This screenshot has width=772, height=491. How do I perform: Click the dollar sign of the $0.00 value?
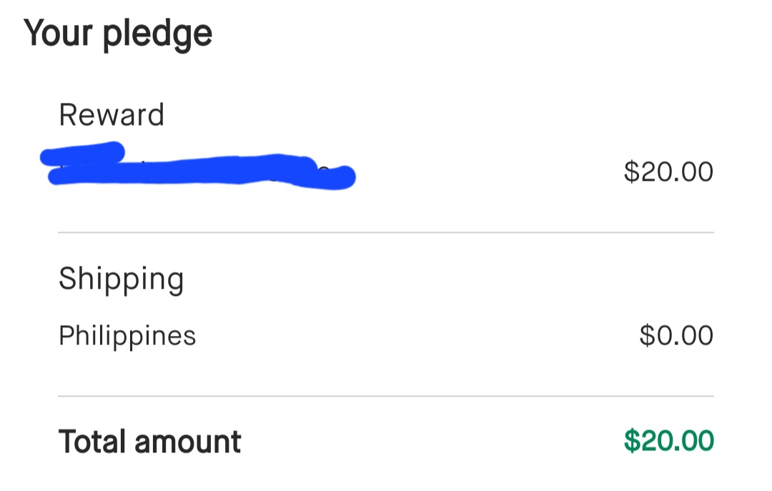point(647,335)
